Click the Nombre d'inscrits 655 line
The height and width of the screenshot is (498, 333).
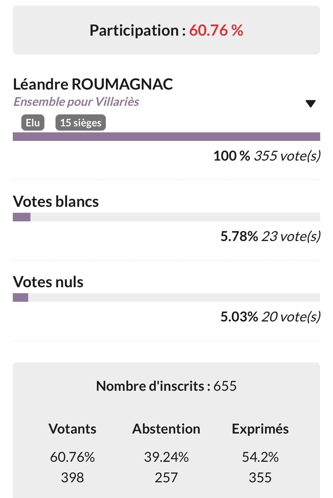[166, 386]
